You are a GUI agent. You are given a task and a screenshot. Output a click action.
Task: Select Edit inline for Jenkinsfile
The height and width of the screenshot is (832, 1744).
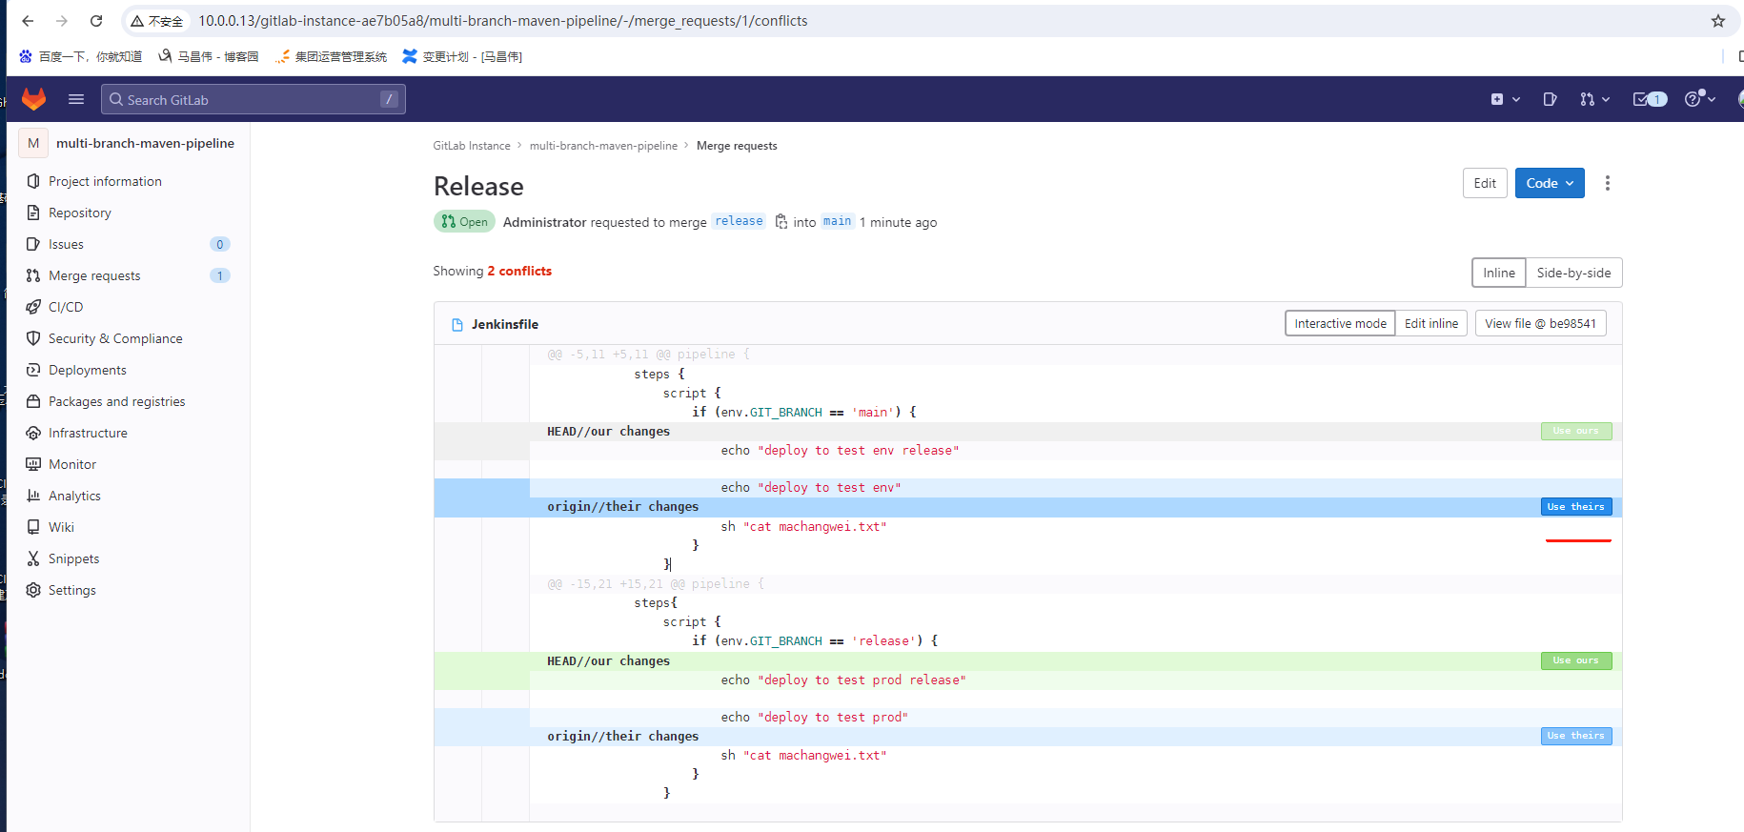(x=1430, y=323)
